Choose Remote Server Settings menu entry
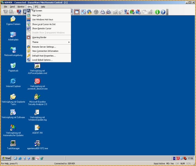This screenshot has height=166, width=196. click(x=44, y=47)
